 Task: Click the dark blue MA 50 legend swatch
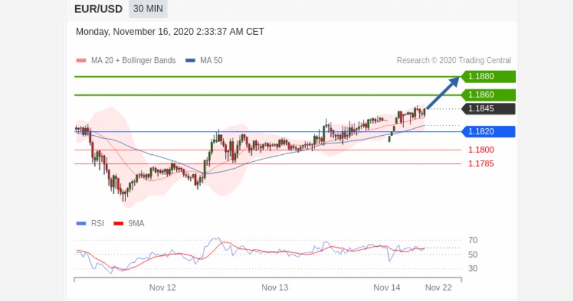point(190,61)
